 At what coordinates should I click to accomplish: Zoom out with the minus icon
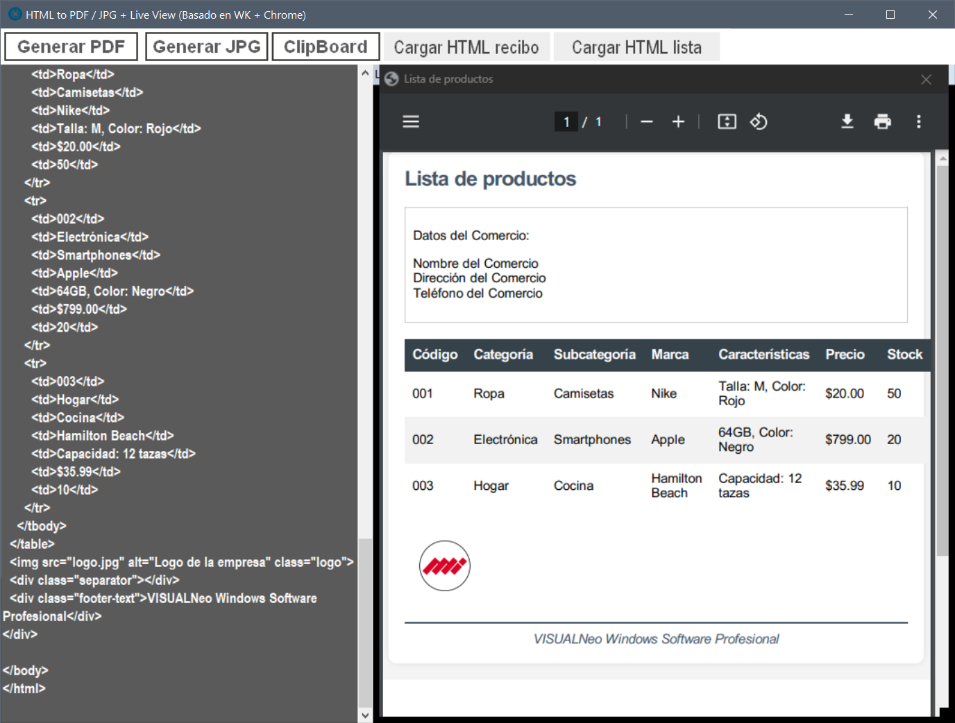647,122
